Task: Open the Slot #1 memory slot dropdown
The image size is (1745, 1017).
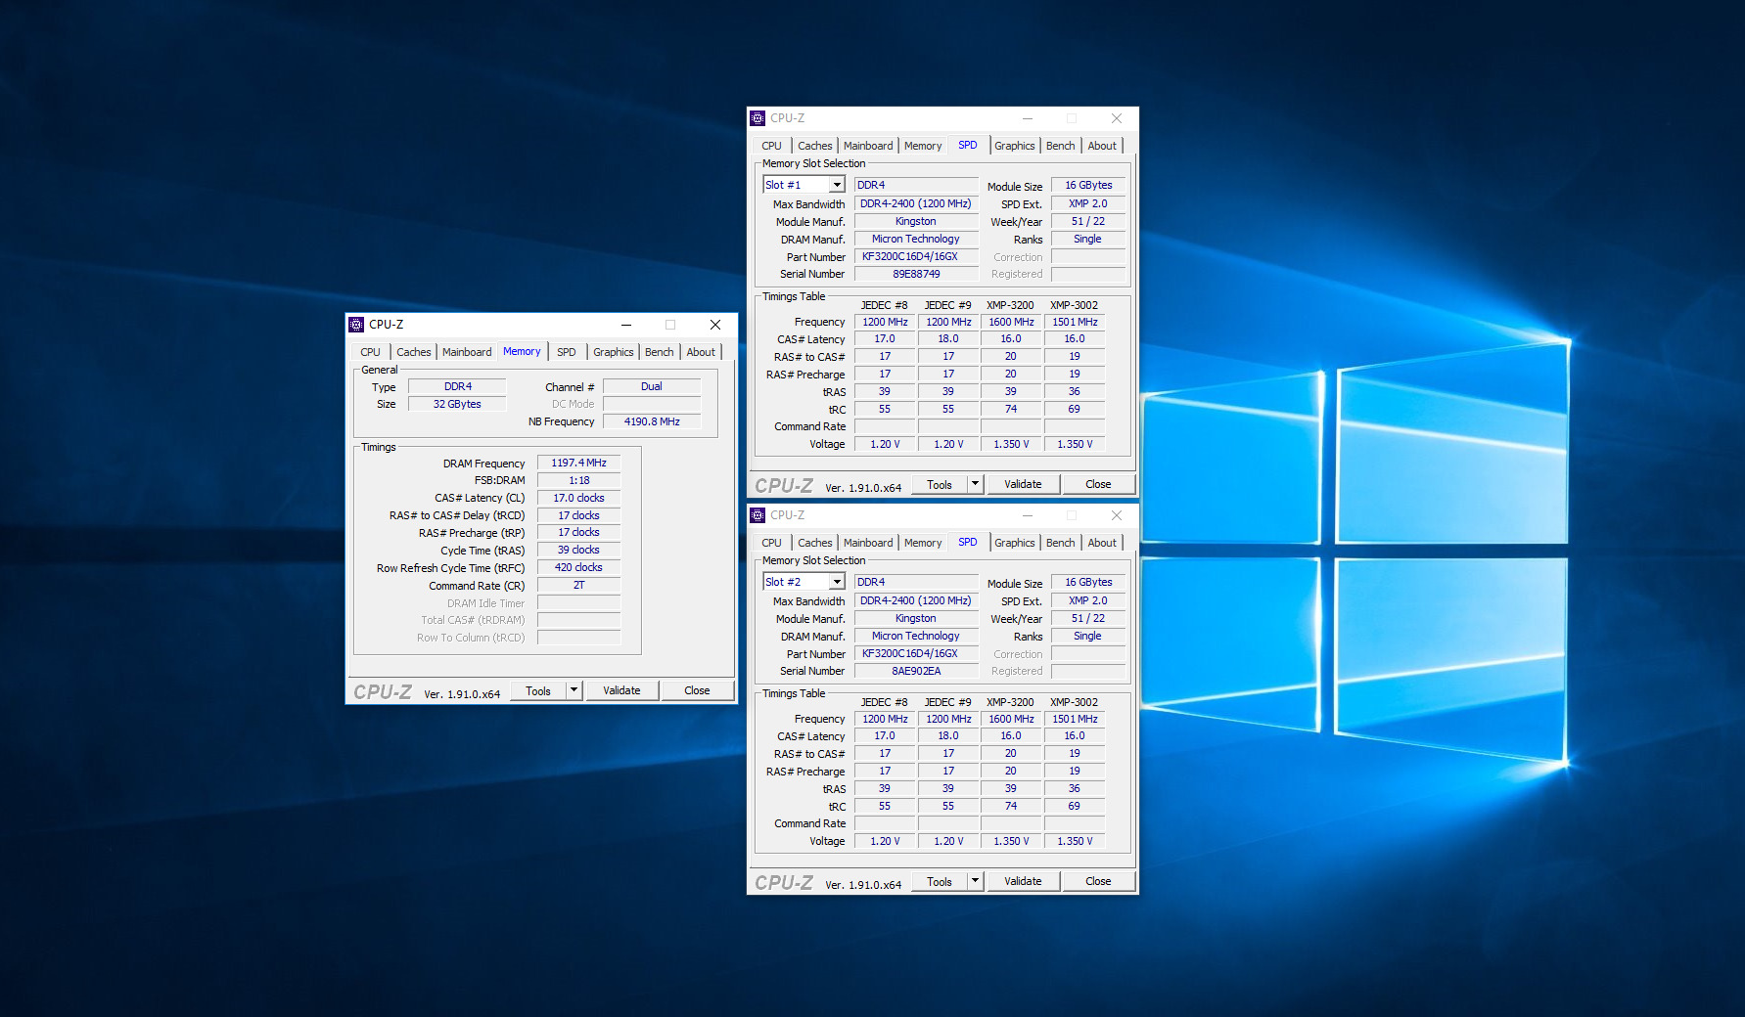Action: pos(837,185)
